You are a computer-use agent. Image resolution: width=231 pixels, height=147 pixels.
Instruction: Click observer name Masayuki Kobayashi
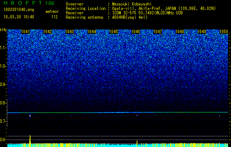point(131,4)
